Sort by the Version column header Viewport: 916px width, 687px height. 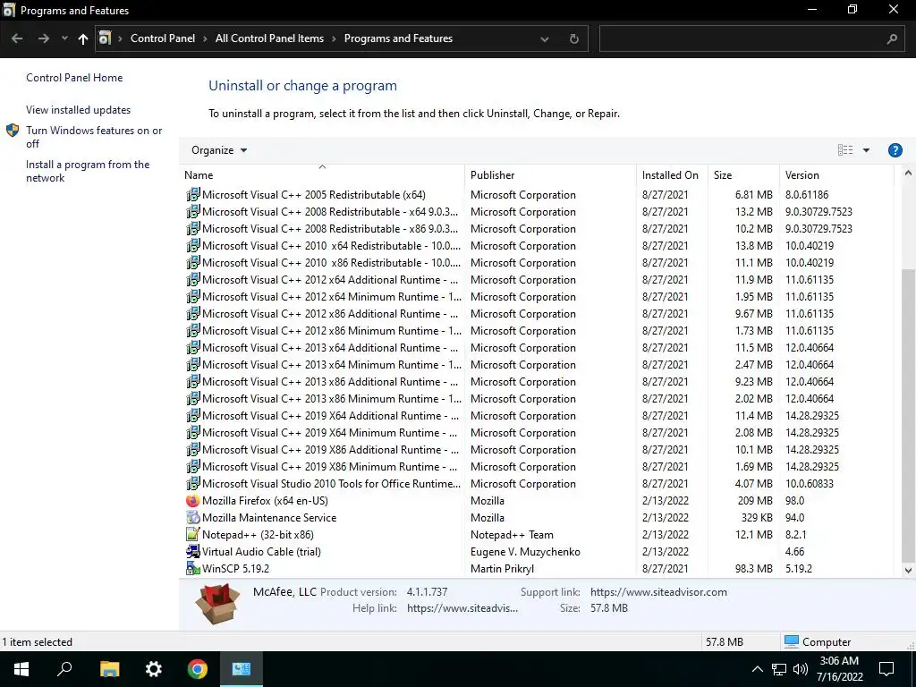[x=836, y=175]
